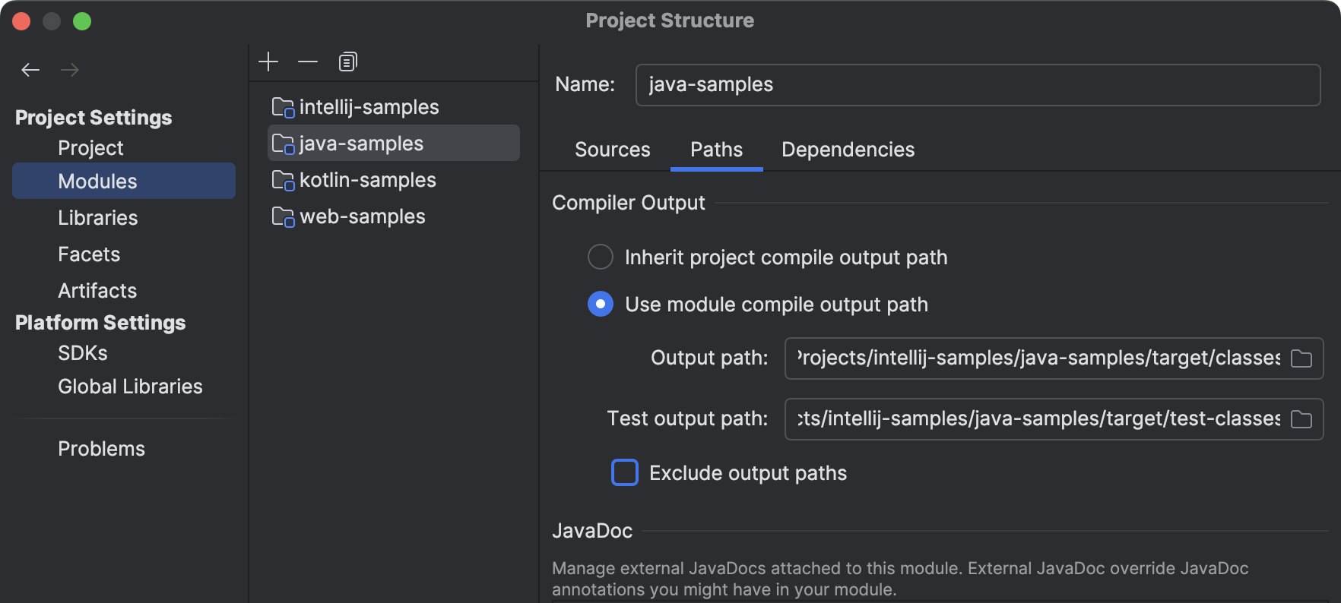
Task: Go to SDKs under Platform Settings
Action: [x=83, y=353]
